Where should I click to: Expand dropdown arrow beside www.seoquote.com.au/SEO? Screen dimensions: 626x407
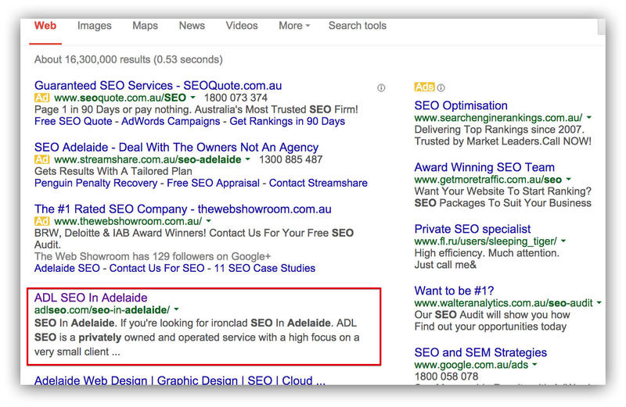point(192,98)
